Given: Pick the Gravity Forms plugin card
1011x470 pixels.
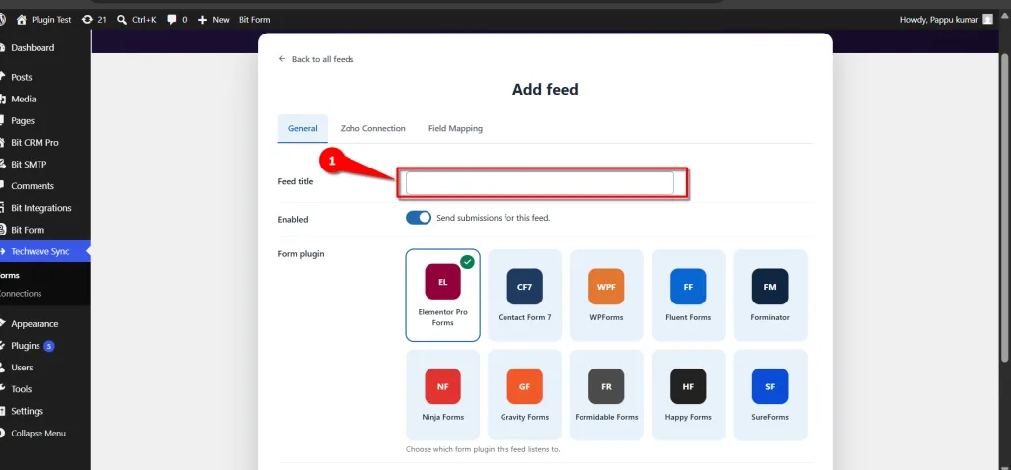Looking at the screenshot, I should click(525, 395).
